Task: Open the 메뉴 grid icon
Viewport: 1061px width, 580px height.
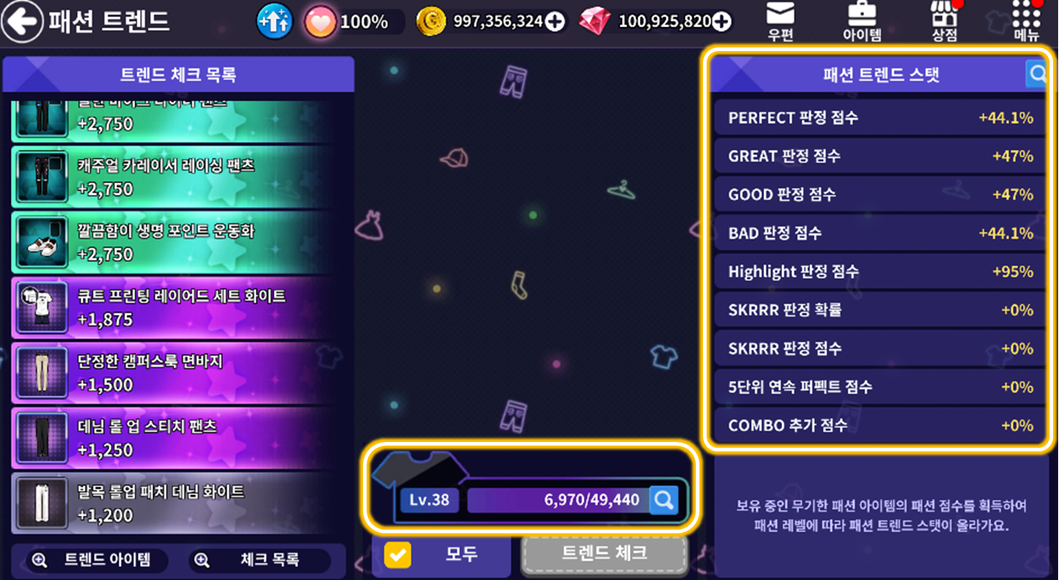Action: pyautogui.click(x=1026, y=22)
